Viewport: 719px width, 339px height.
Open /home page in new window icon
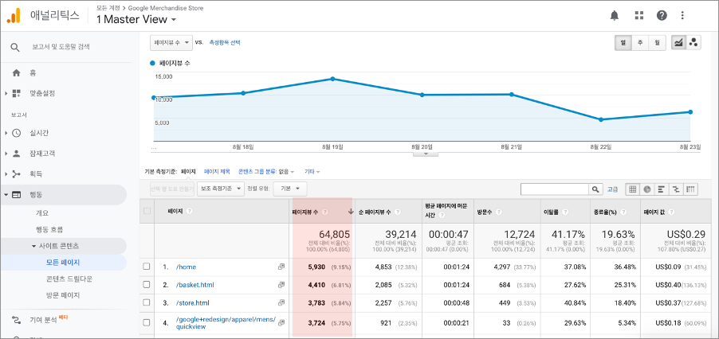281,267
